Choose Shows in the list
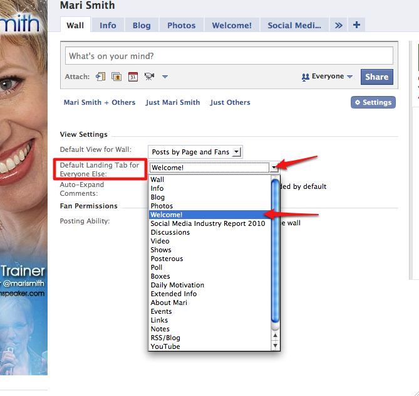Screen dimensions: 419x396 [210, 250]
